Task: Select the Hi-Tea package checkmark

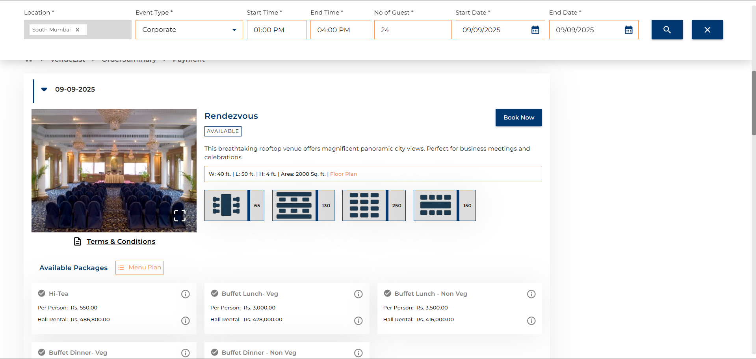Action: [x=41, y=293]
